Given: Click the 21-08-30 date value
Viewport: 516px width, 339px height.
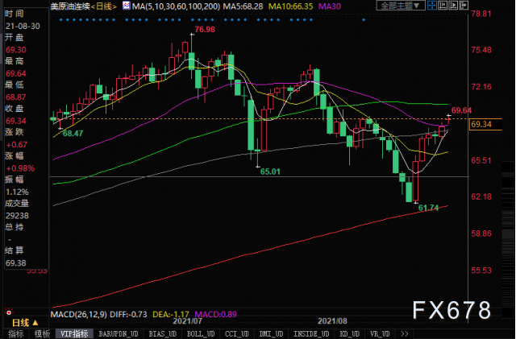Looking at the screenshot, I should pyautogui.click(x=23, y=26).
